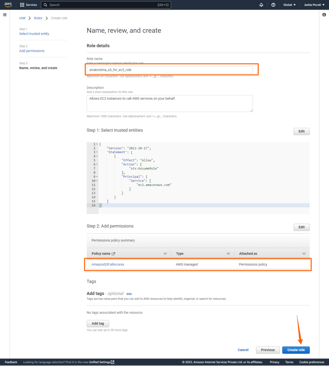Open Feedback in the footer
Viewport: 329px width, 366px height.
[11, 362]
